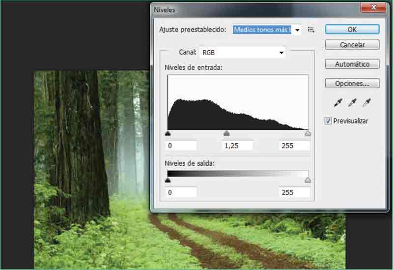Viewport: 393px width, 270px height.
Task: Open the preset options menu icon
Action: coord(310,30)
